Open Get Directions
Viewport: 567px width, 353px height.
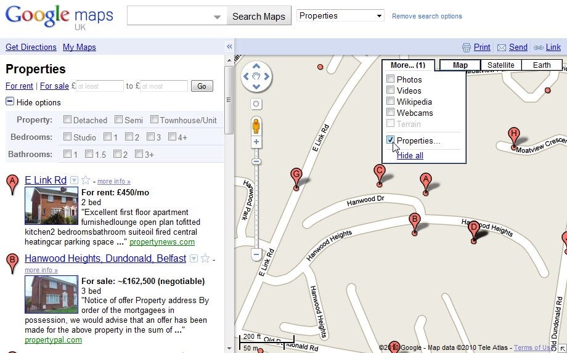pos(31,47)
